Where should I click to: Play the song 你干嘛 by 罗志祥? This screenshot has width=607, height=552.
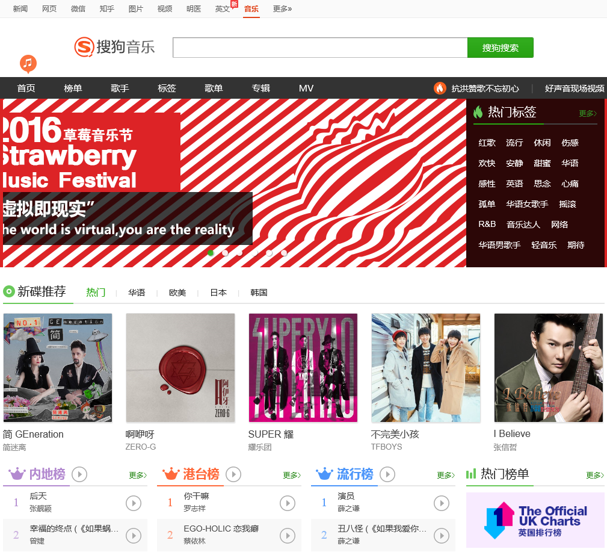coord(288,503)
